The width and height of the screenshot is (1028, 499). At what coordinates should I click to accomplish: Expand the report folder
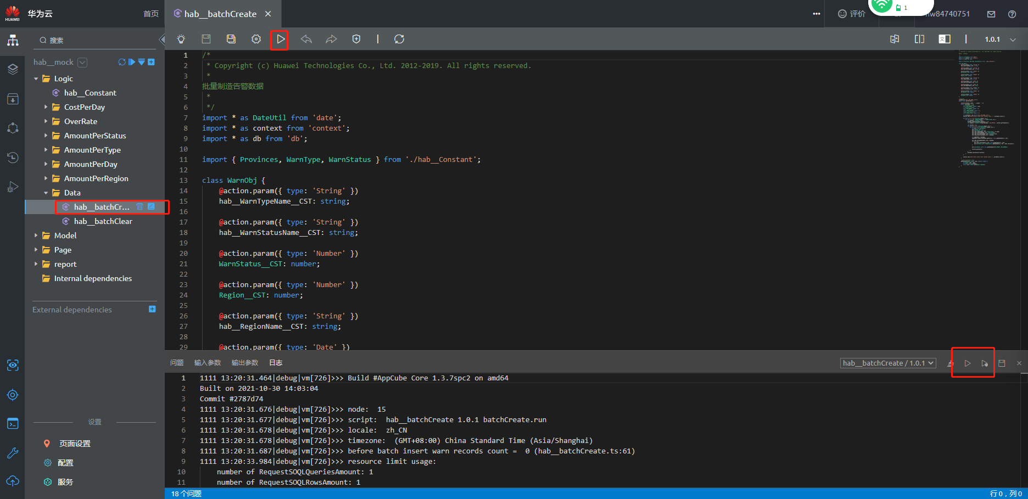click(x=36, y=264)
